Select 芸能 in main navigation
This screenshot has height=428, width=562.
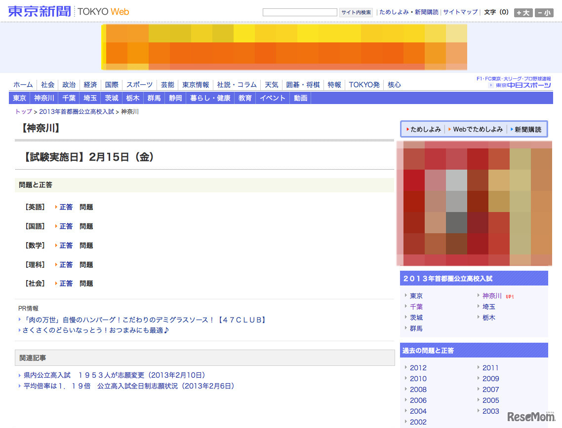coord(167,85)
